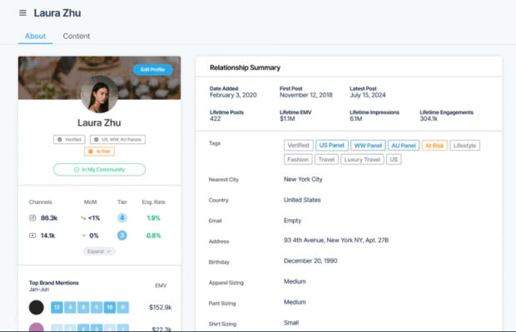Screen dimensions: 516x332
Task: Click the December 20, 1990 birthday value
Action: (310, 261)
